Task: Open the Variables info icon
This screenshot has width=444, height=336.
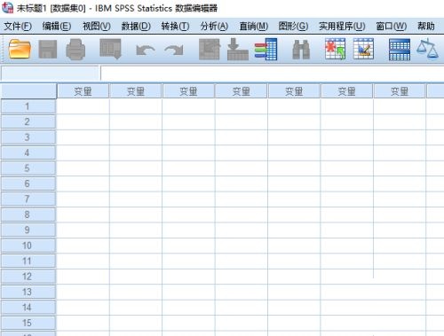Action: (266, 49)
